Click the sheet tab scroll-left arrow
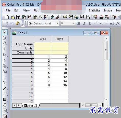 pos(14,106)
